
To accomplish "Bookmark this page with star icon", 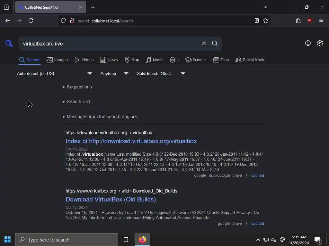I will 266,20.
